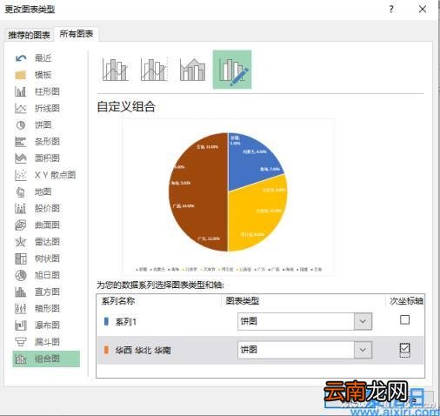Choose the Column chart (柱形图) icon
The image size is (440, 416).
pyautogui.click(x=21, y=91)
